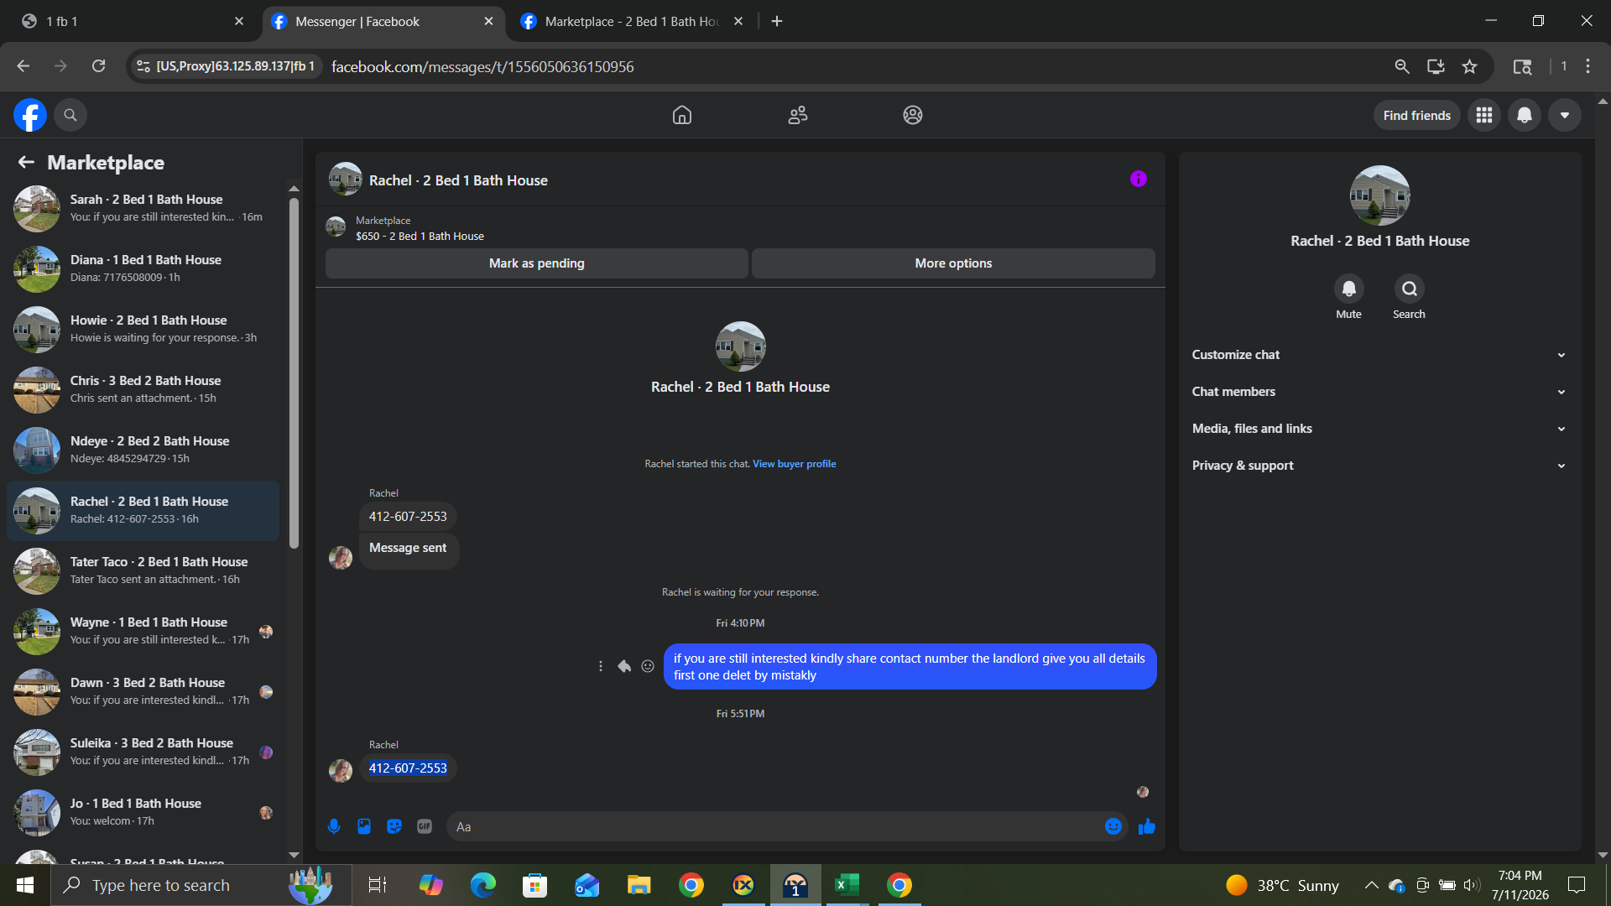Click the back arrow beside Marketplace
The image size is (1611, 906).
point(26,162)
